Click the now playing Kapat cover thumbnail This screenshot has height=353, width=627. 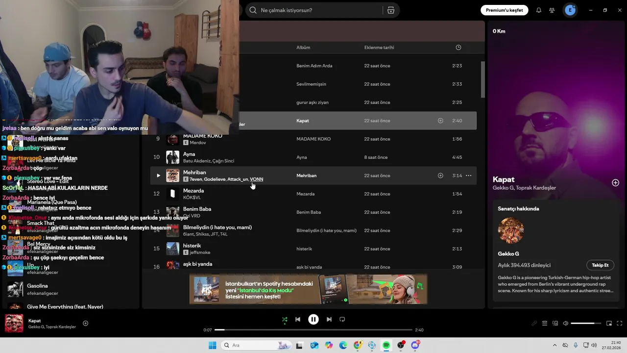tap(14, 323)
